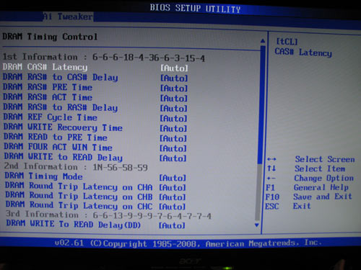This screenshot has width=361, height=270.
Task: Open Round Trip Latency on CHA value
Action: [173, 188]
